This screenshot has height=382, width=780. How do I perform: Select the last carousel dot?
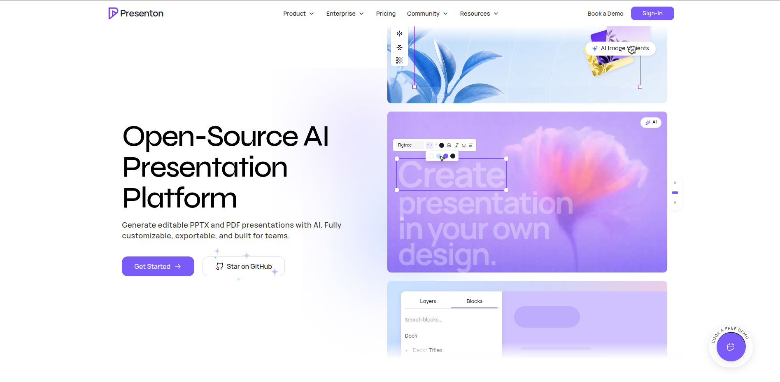pyautogui.click(x=675, y=203)
